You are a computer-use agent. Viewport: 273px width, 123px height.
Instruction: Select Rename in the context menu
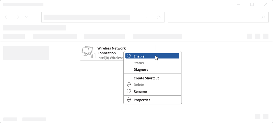(x=140, y=92)
